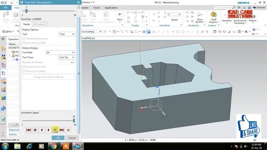Open Windows Start menu
267x150 pixels.
(x=5, y=146)
